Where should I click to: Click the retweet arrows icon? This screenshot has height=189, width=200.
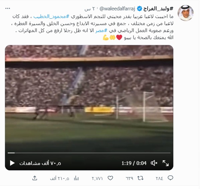coord(140,178)
